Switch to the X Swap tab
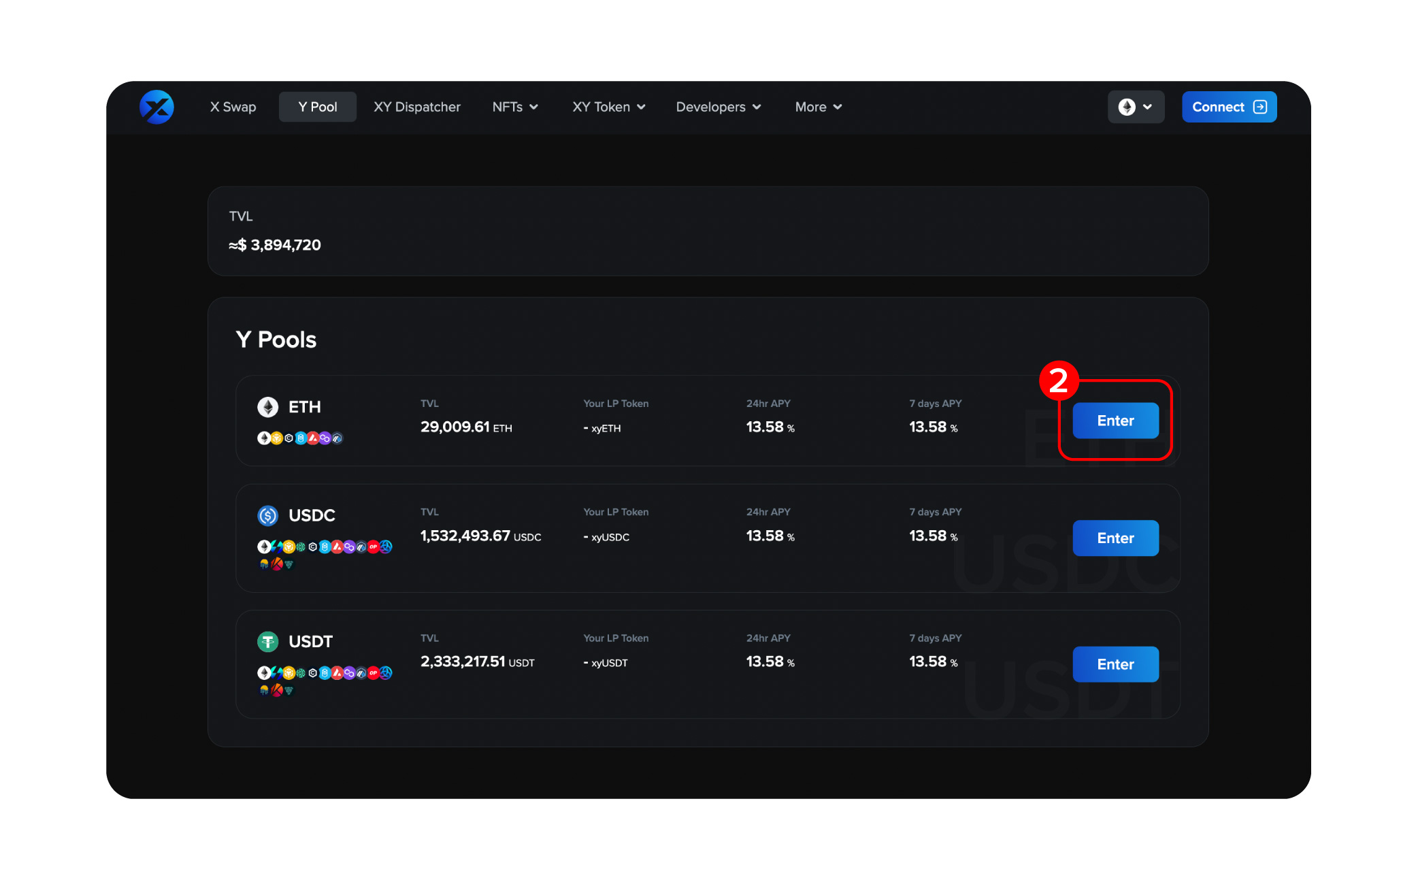 [233, 107]
